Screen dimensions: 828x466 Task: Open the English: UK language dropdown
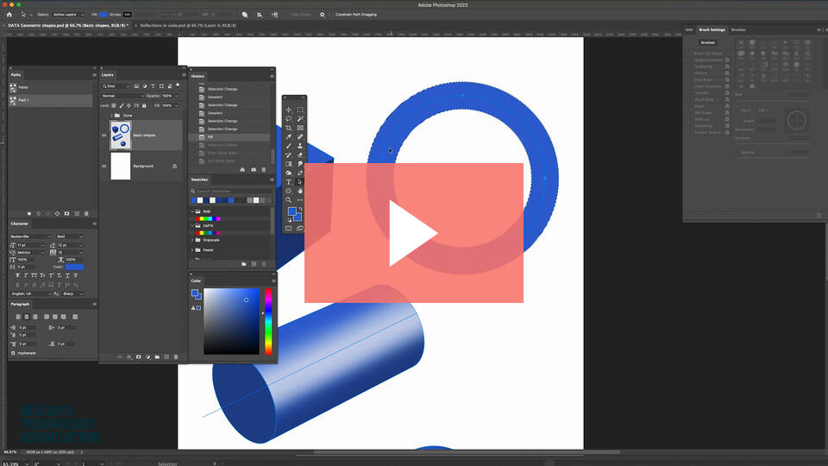[31, 293]
